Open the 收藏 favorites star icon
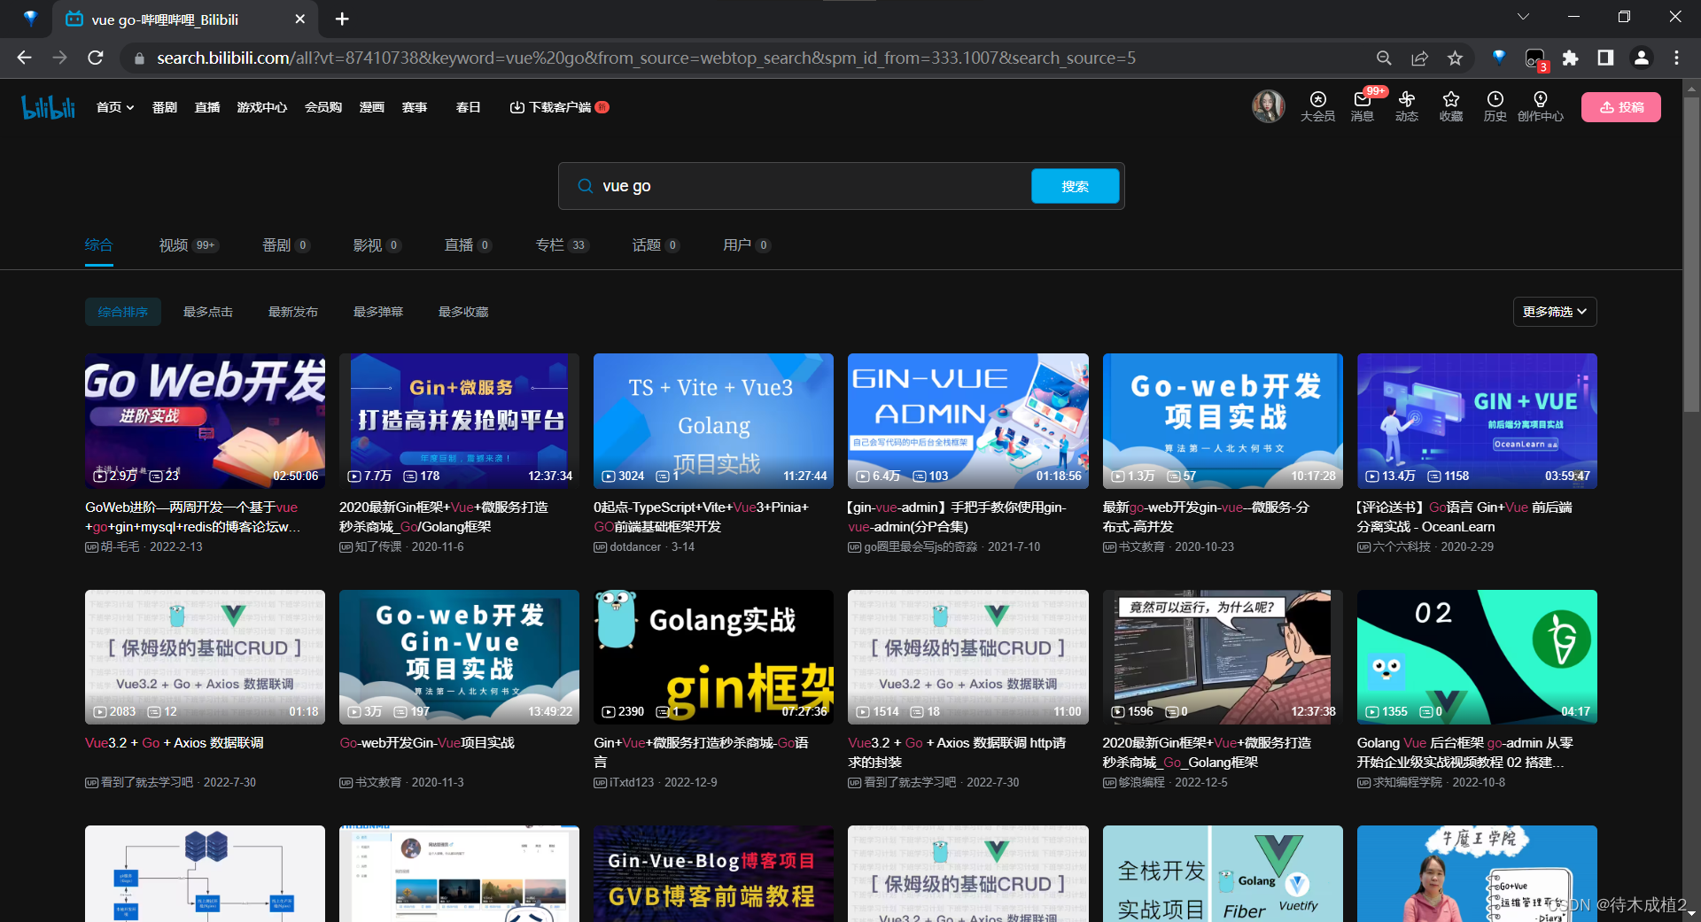 click(1451, 106)
